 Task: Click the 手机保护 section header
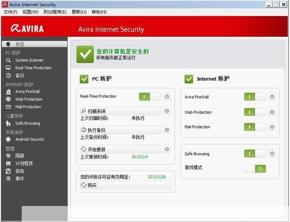[x=15, y=132]
